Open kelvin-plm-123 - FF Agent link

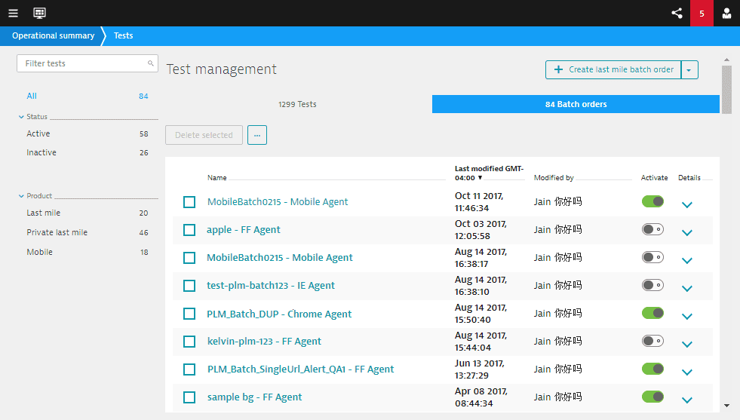(x=264, y=341)
